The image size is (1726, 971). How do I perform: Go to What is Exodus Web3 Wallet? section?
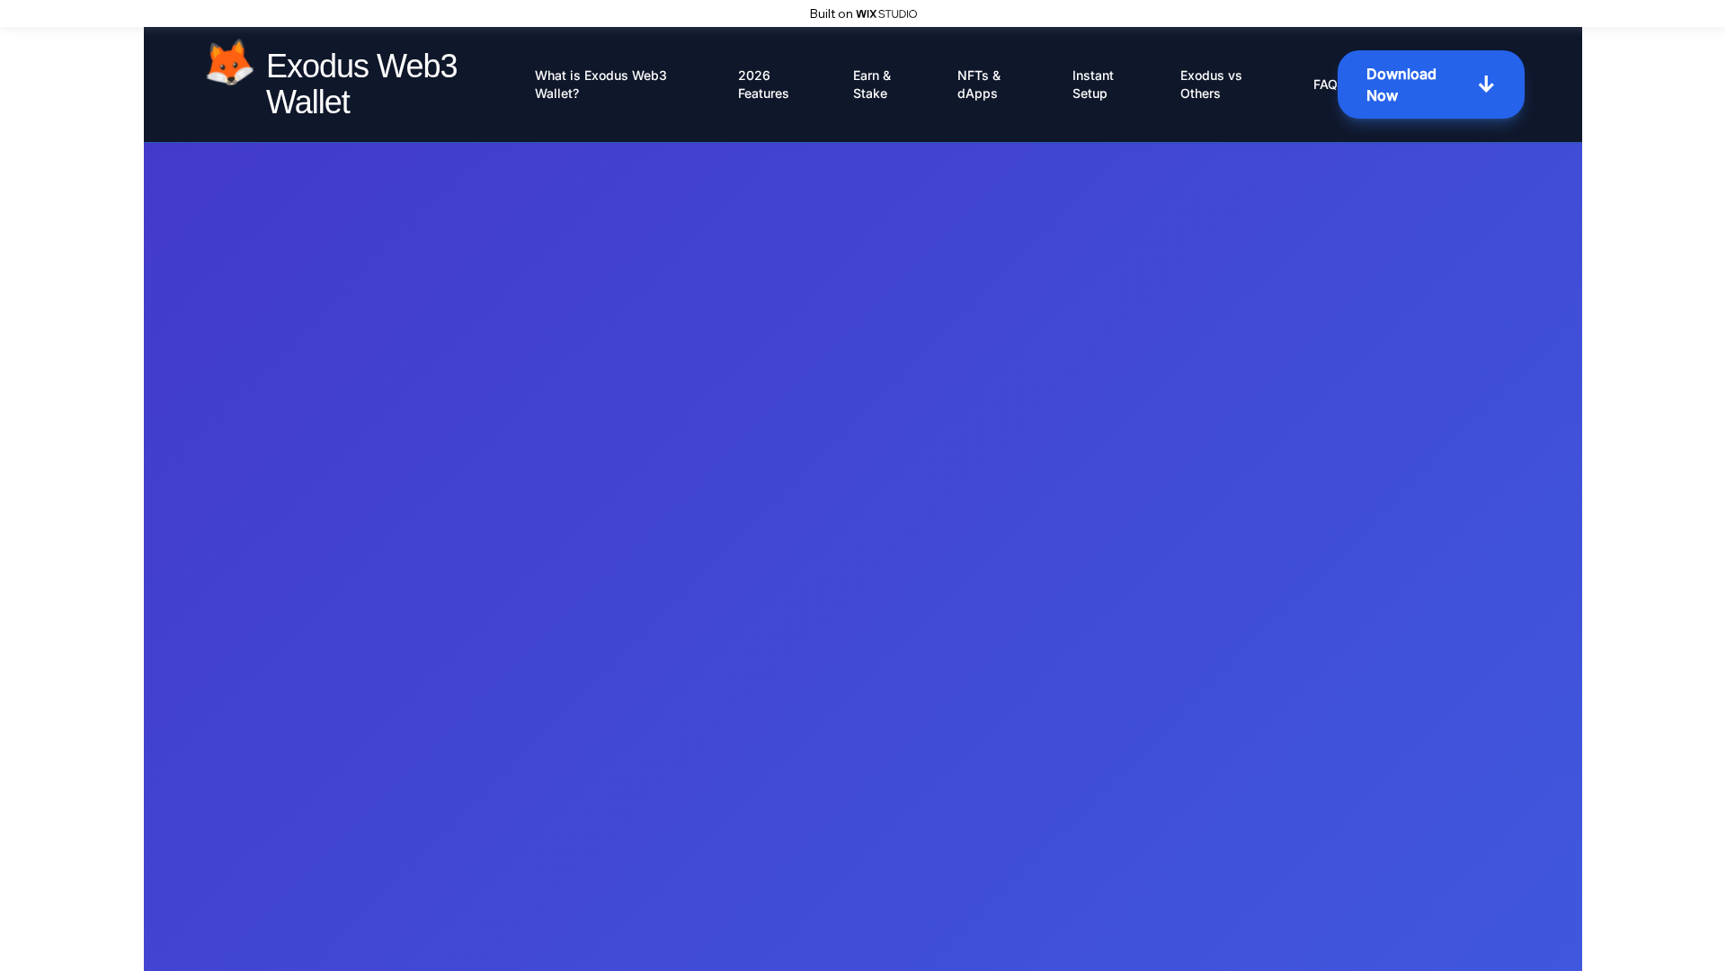tap(601, 85)
